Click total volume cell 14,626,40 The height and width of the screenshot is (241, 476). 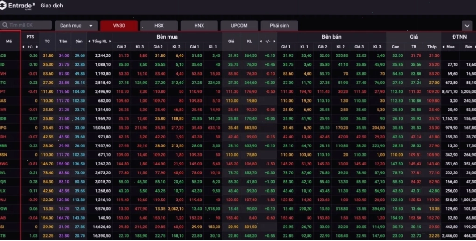(102, 227)
